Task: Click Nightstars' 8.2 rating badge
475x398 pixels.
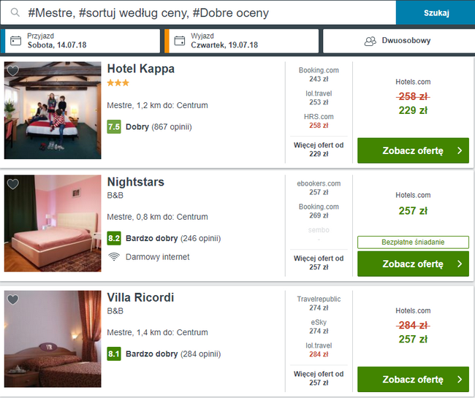Action: click(114, 238)
